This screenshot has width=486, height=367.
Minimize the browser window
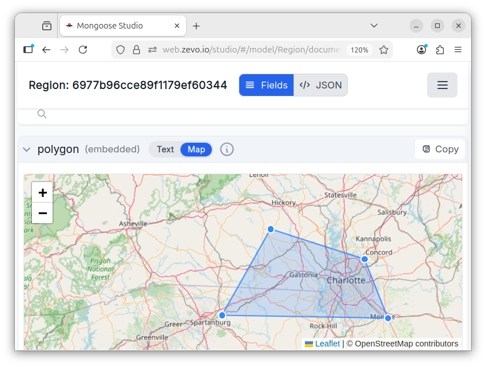click(x=416, y=26)
